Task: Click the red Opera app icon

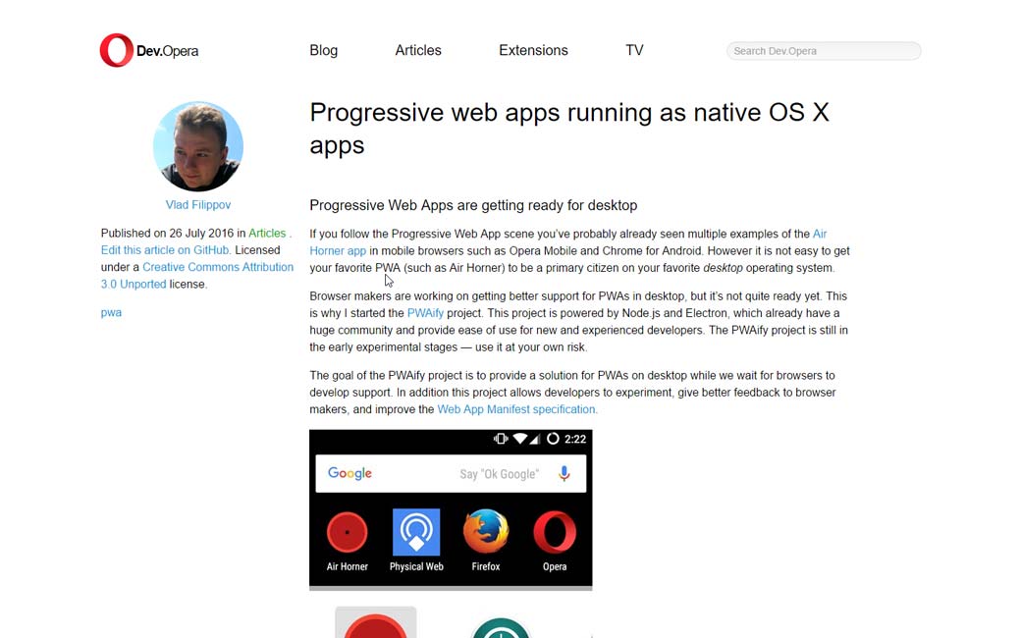Action: click(x=555, y=533)
